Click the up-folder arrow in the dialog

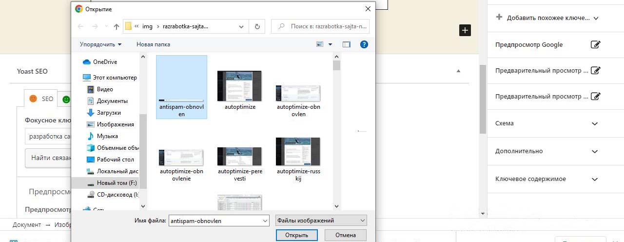[x=117, y=26]
